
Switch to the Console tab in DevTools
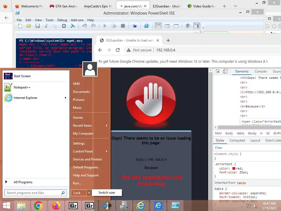click(x=261, y=71)
